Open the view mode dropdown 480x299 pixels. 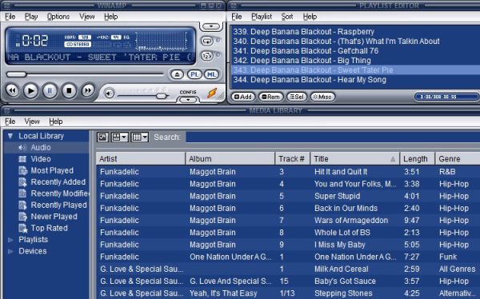120,137
